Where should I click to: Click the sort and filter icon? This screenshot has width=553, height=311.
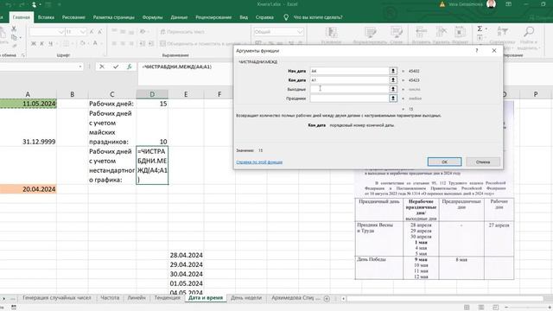502,32
